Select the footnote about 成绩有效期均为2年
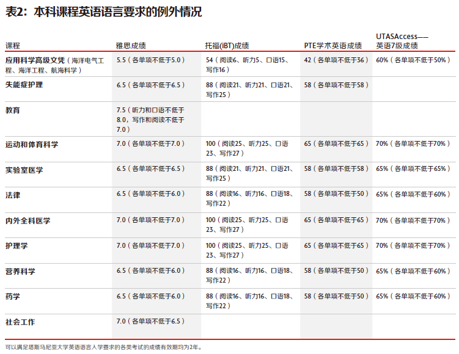The height and width of the screenshot is (354, 459). (x=103, y=347)
